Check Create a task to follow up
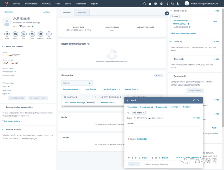 click(143, 164)
